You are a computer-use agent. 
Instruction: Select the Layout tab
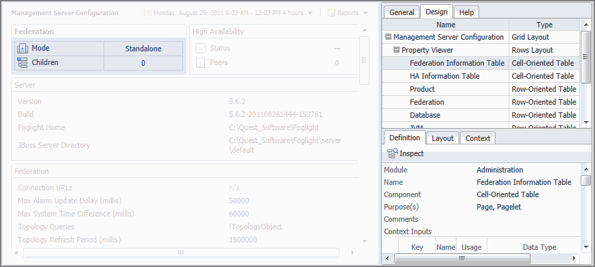[442, 138]
